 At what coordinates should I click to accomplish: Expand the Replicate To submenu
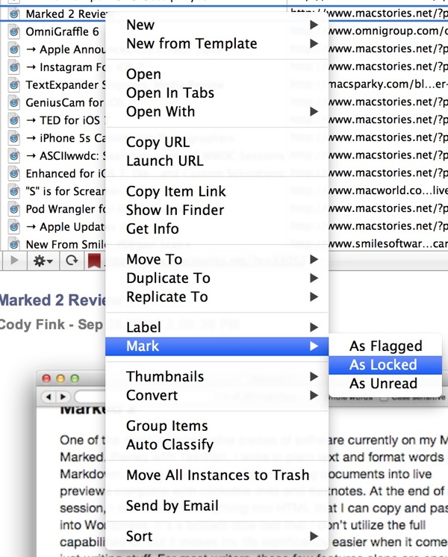click(217, 297)
